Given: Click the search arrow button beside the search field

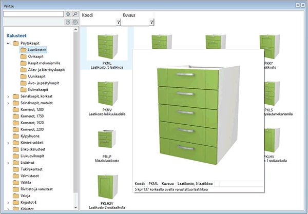Looking at the screenshot, I should [x=68, y=14].
